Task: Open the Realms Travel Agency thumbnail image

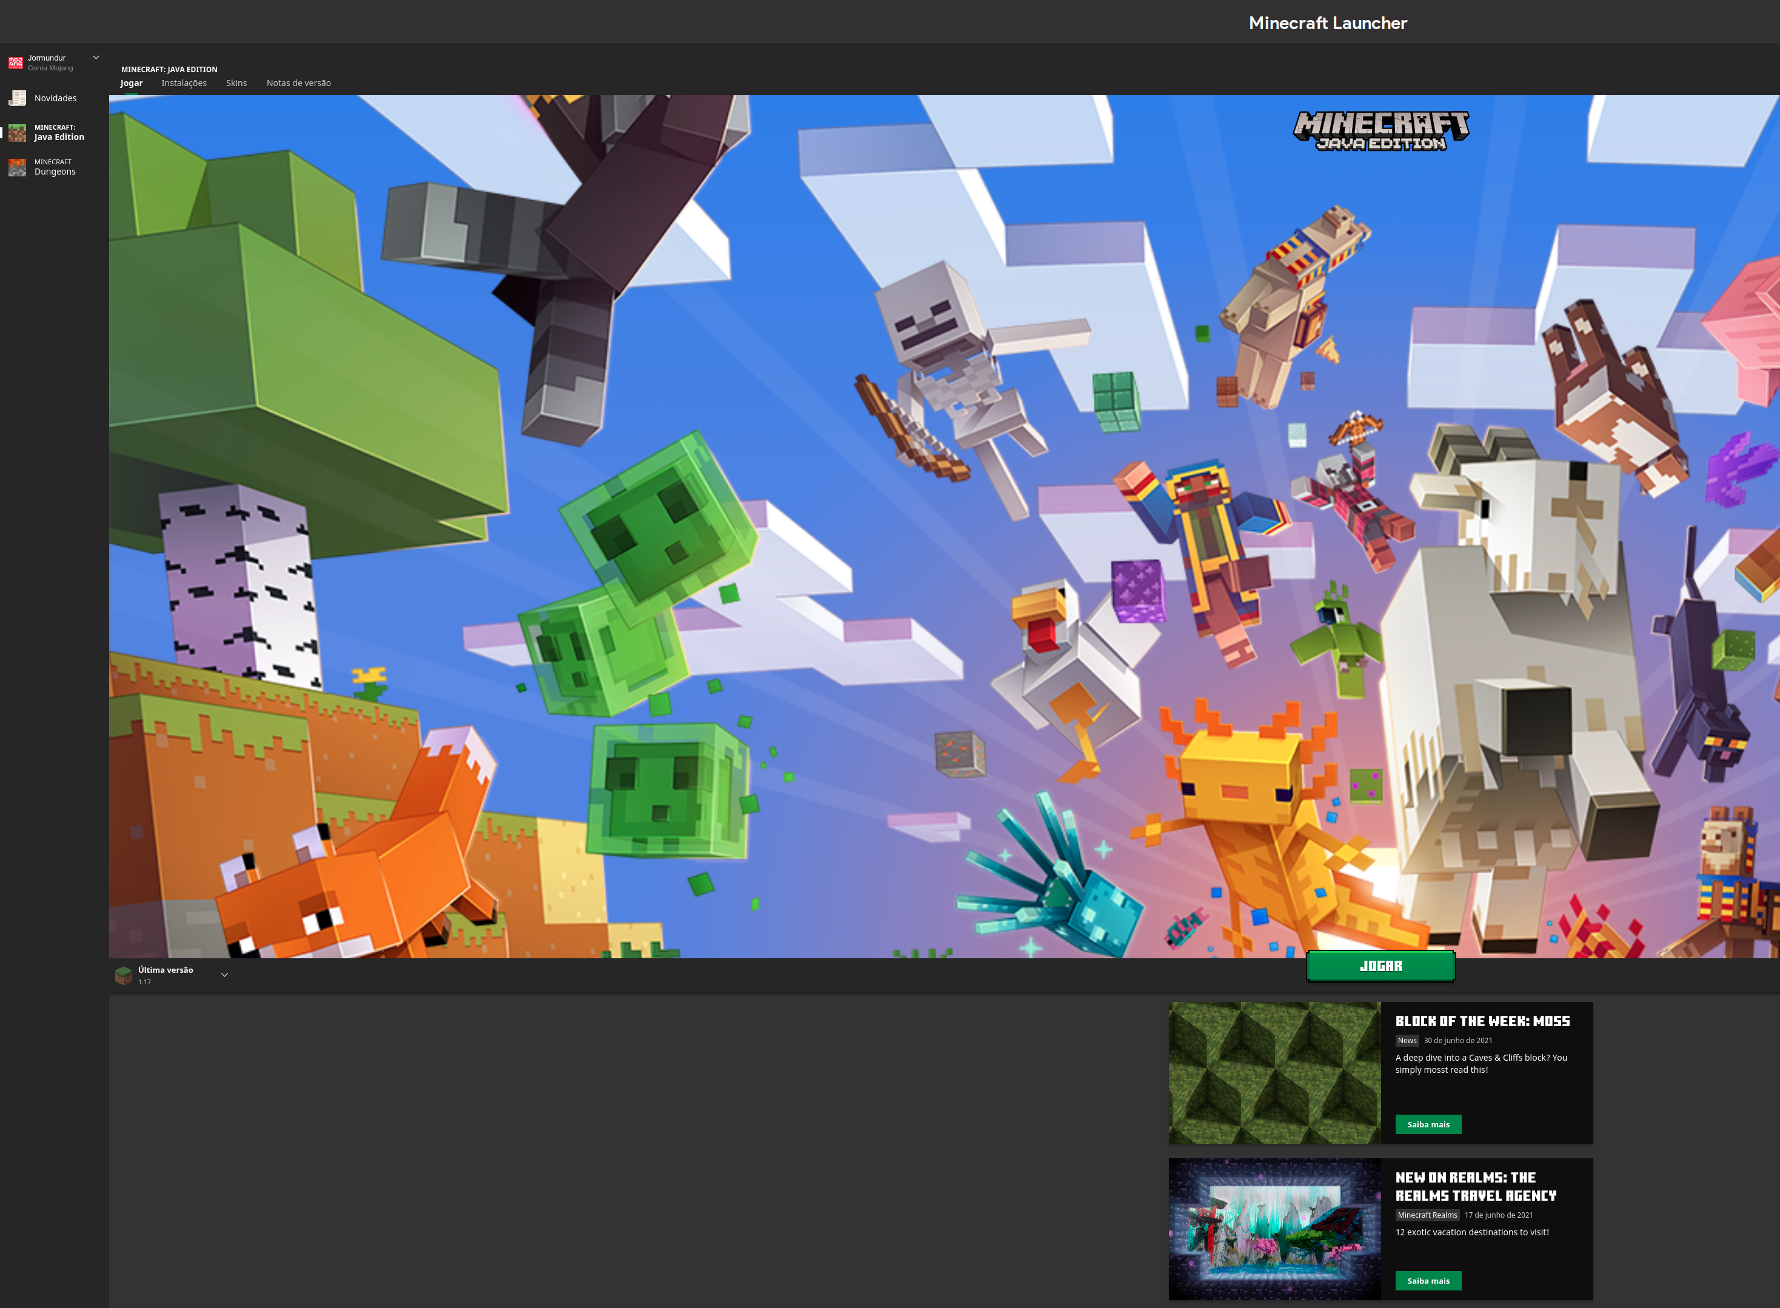Action: [x=1274, y=1228]
